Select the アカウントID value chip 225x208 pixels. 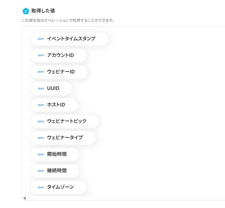pyautogui.click(x=60, y=55)
